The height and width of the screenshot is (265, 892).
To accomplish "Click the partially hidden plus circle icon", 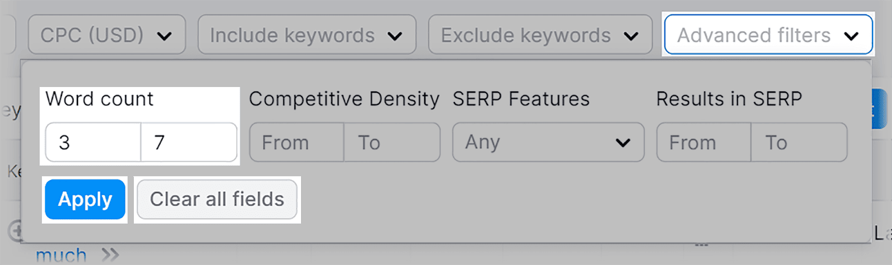I will pyautogui.click(x=15, y=230).
